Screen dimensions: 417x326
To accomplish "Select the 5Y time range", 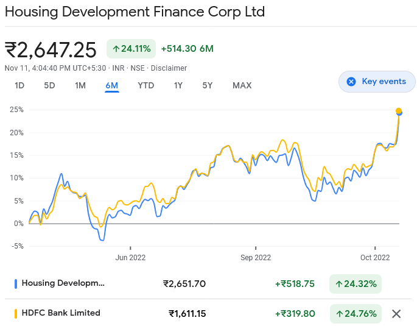I will (x=208, y=85).
